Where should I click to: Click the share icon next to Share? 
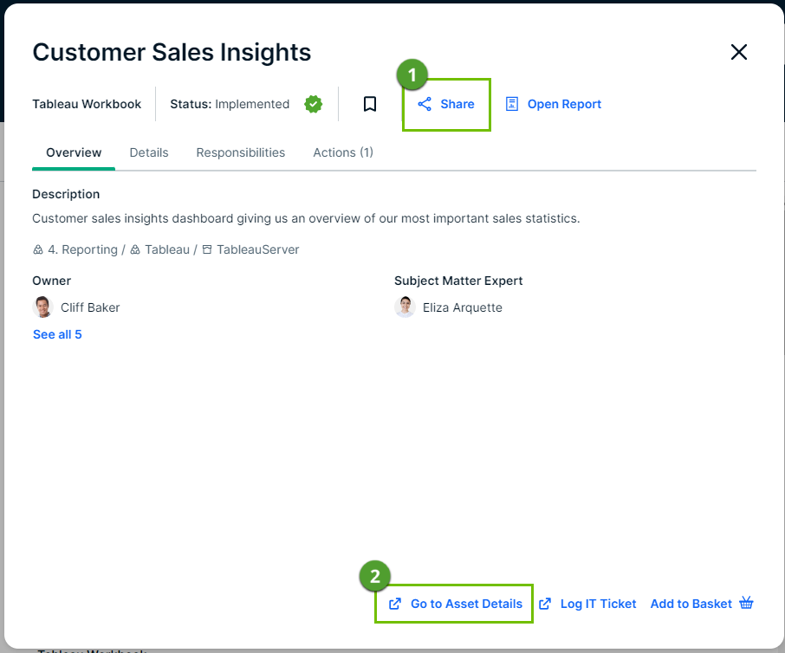point(425,104)
